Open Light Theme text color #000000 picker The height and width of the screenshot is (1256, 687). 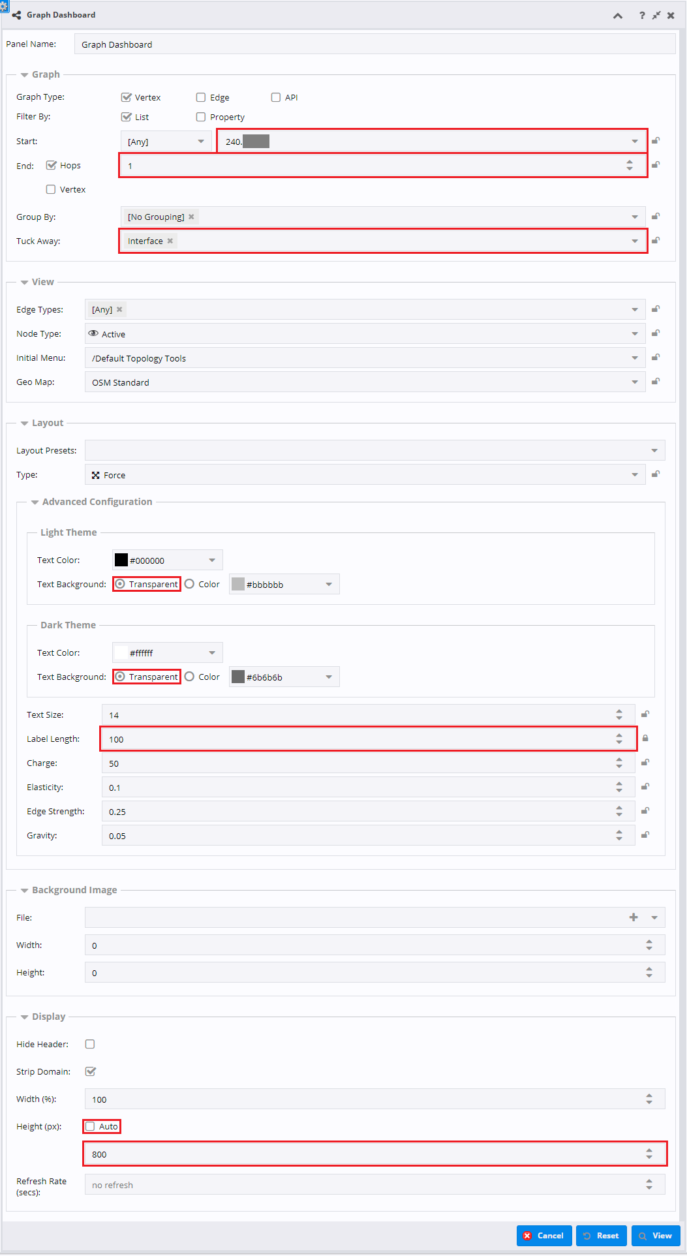click(168, 560)
